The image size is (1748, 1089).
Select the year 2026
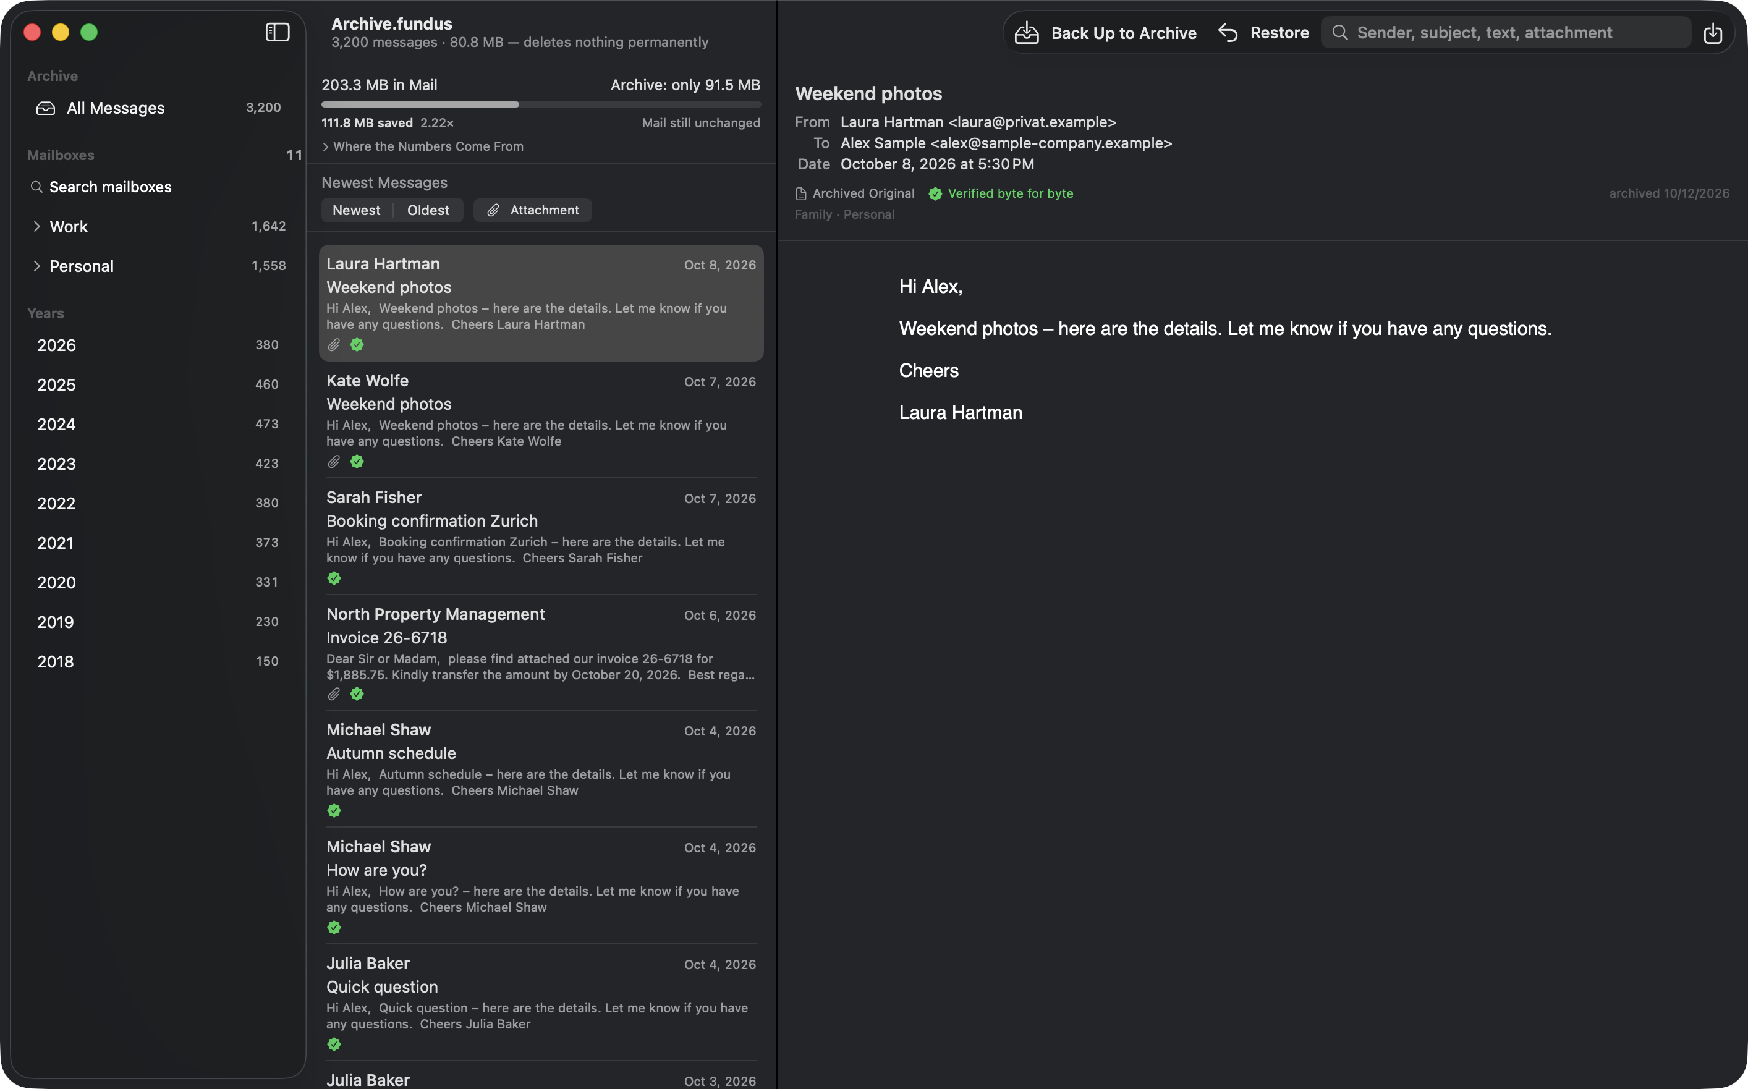coord(158,345)
